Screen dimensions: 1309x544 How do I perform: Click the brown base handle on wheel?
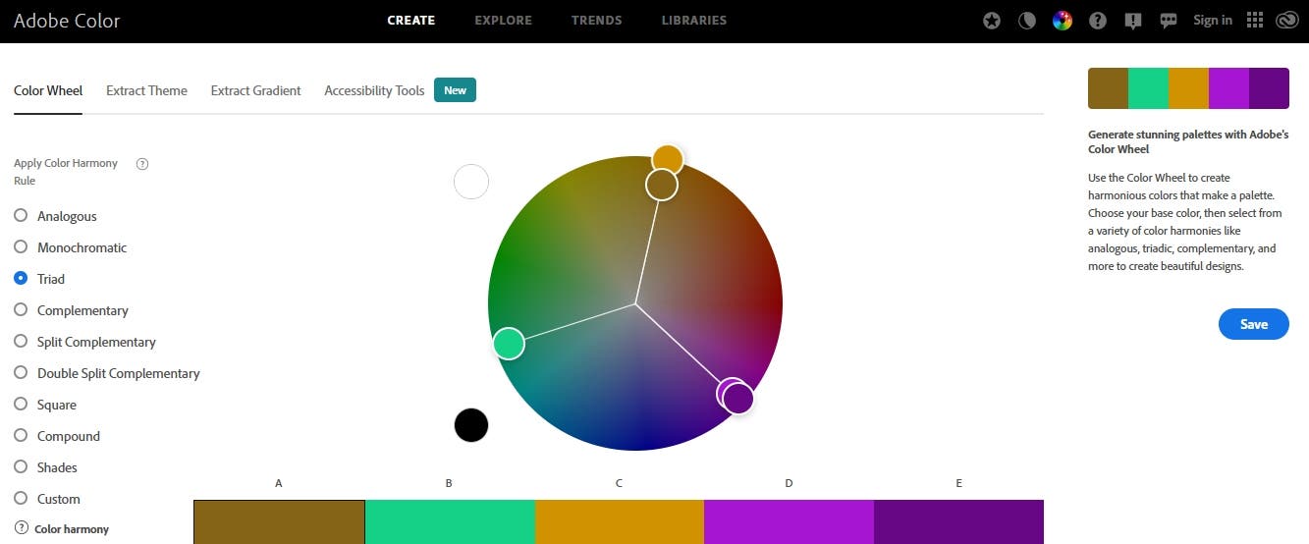click(662, 184)
